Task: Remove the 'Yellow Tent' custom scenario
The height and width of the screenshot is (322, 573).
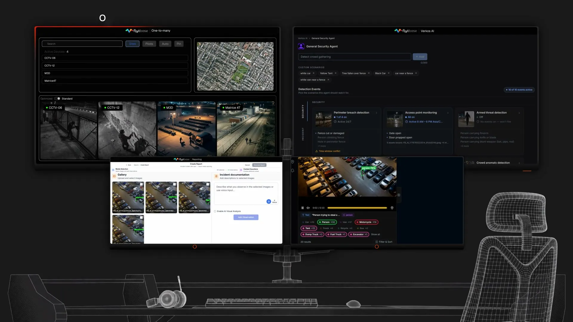Action: (x=336, y=73)
